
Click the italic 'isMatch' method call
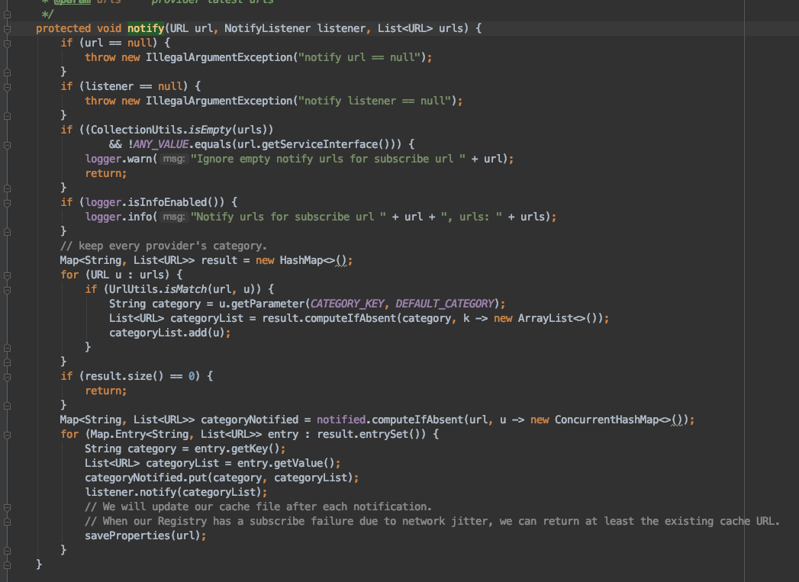point(185,289)
